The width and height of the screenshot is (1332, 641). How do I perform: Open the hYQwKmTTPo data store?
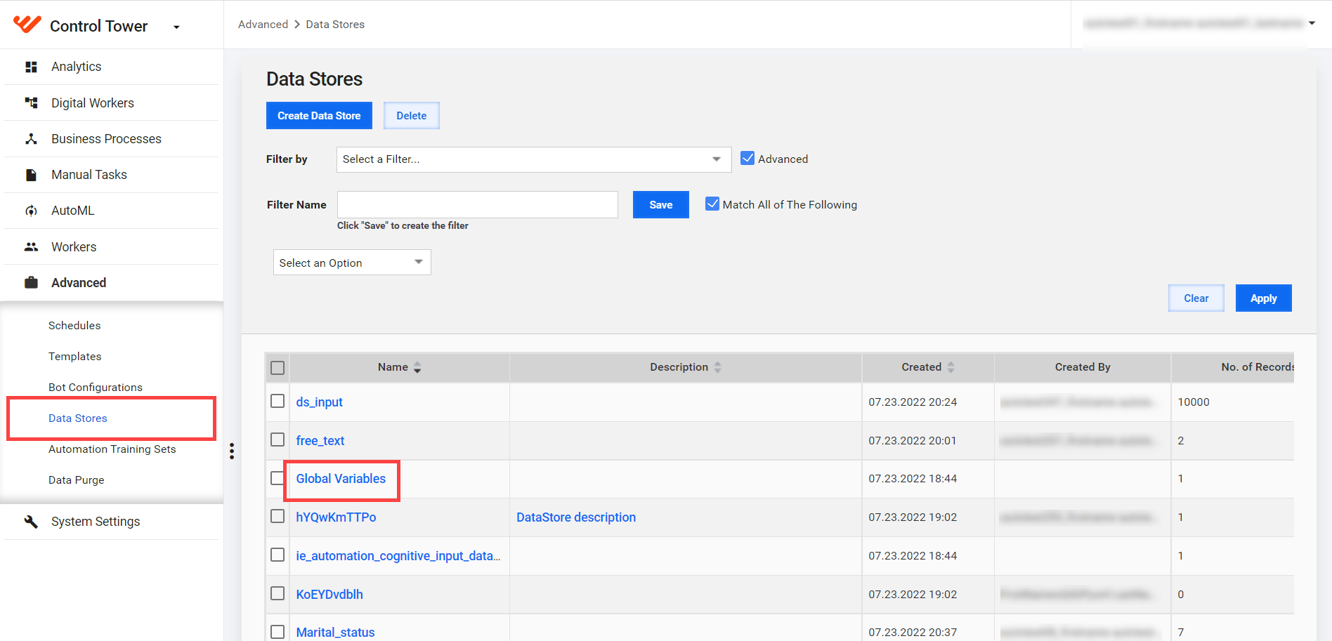[336, 517]
